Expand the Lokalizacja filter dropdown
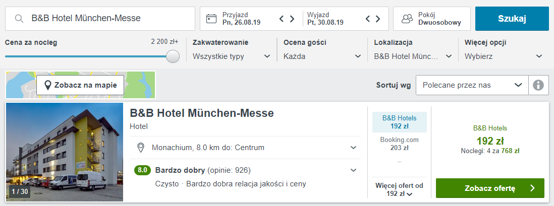Screen dimensions: 554x206 pyautogui.click(x=413, y=56)
